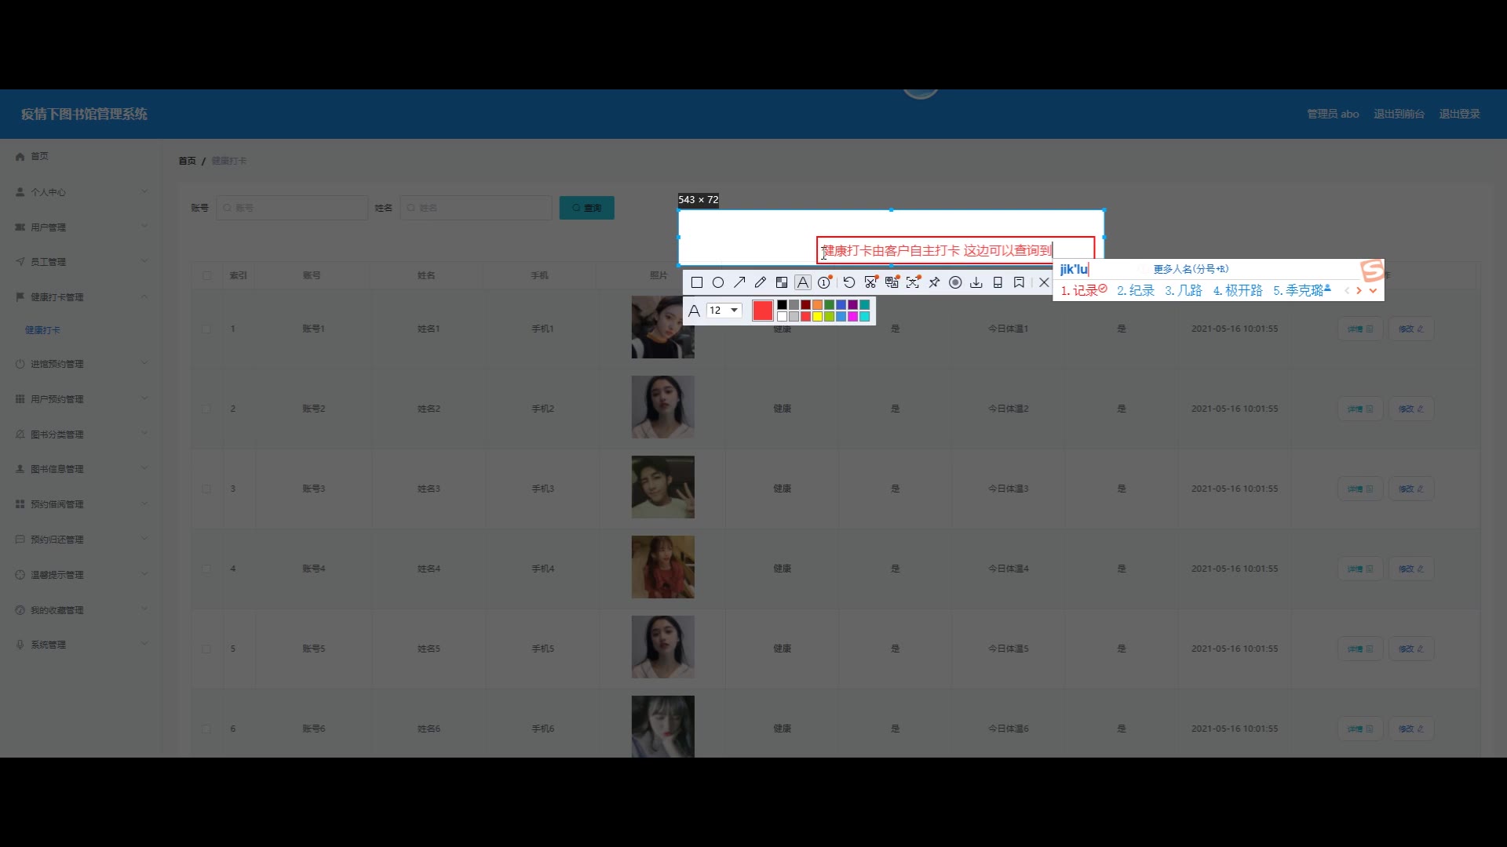Select the pencil freehand tool
Screen dimensions: 1507x847
[760, 282]
